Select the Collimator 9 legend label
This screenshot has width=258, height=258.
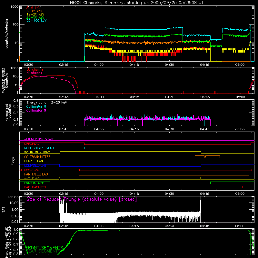36,110
